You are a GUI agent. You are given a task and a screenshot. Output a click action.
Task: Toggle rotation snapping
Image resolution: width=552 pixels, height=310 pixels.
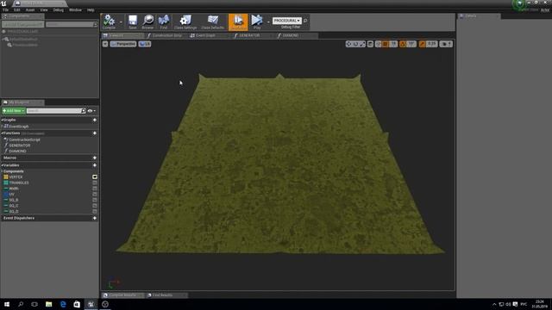(x=403, y=44)
